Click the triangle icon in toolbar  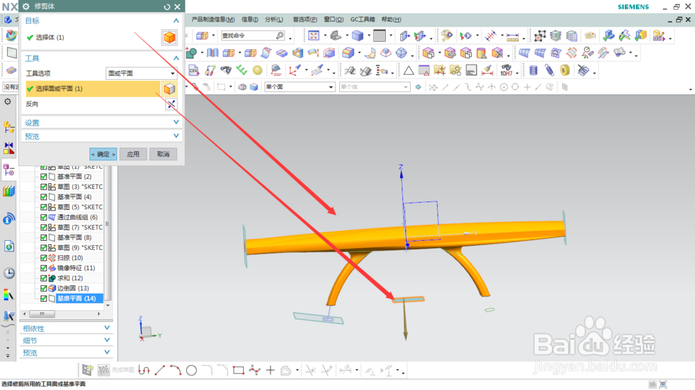pos(408,70)
